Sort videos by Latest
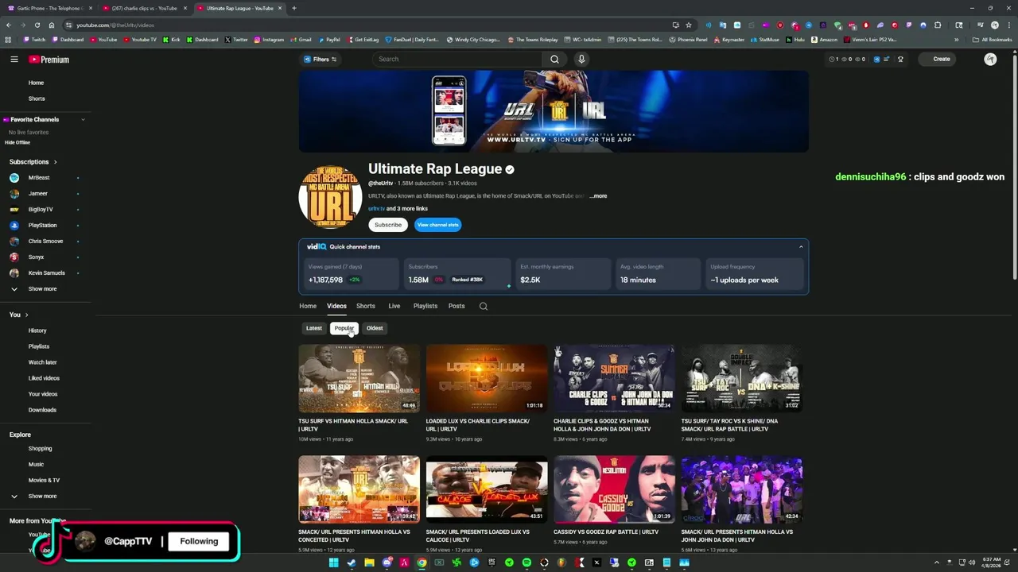The width and height of the screenshot is (1018, 572). coord(314,328)
